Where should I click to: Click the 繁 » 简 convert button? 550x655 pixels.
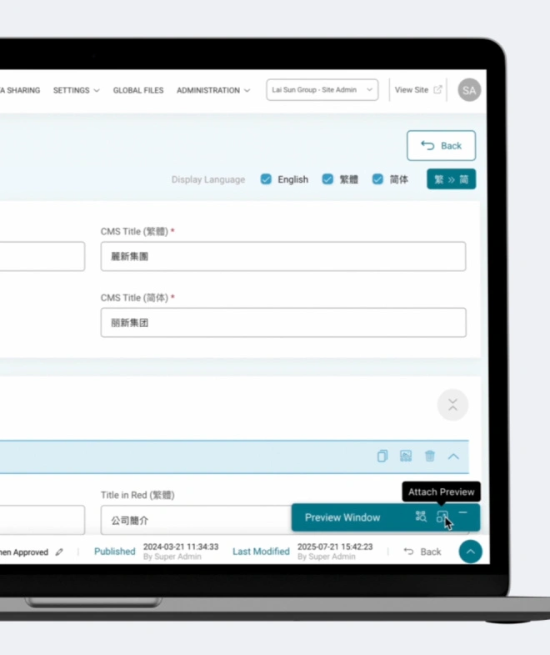pos(451,179)
